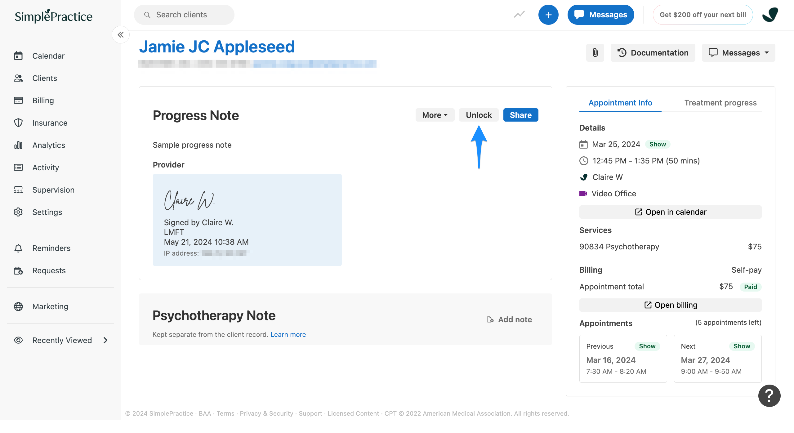
Task: Open Insurance shield icon in sidebar
Action: coord(18,123)
